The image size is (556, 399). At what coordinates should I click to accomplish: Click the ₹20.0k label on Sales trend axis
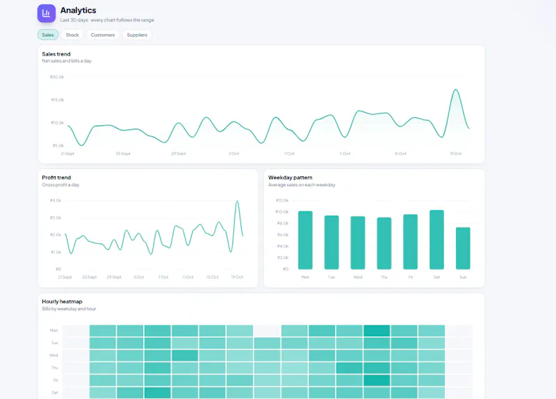[x=57, y=77]
